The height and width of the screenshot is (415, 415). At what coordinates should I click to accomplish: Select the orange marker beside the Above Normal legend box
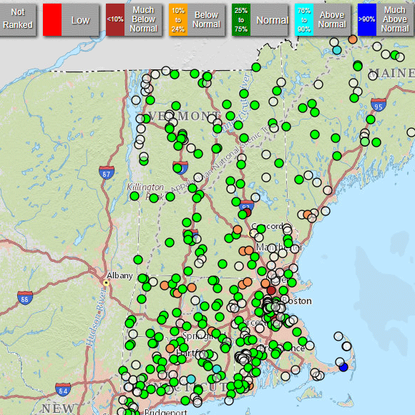pos(353,39)
